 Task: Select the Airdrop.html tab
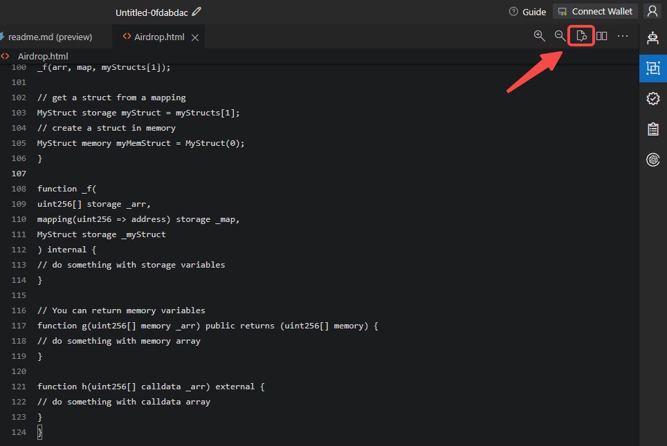point(159,37)
